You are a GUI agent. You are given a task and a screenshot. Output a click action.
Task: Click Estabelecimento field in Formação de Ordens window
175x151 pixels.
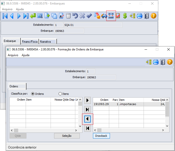pyautogui.click(x=90, y=71)
